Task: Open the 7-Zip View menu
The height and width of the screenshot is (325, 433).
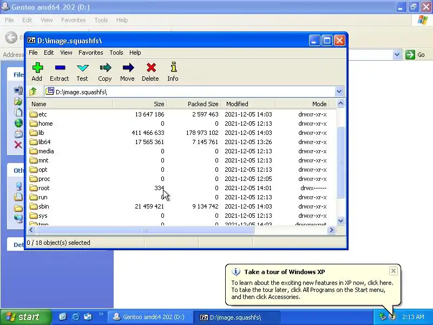Action: (x=66, y=53)
